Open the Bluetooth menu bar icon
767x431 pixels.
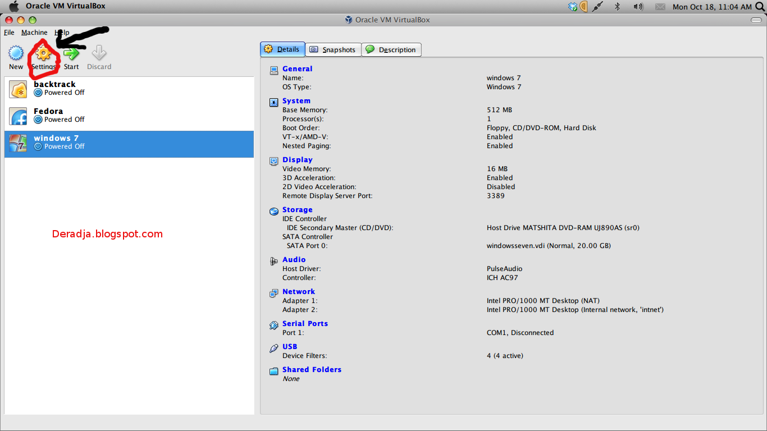click(617, 7)
